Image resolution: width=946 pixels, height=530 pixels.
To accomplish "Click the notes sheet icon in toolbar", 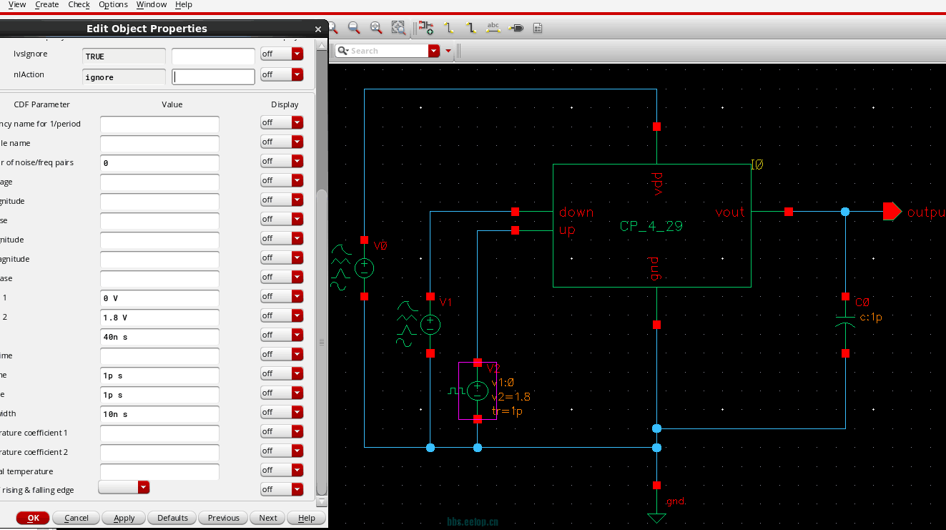I will point(538,28).
